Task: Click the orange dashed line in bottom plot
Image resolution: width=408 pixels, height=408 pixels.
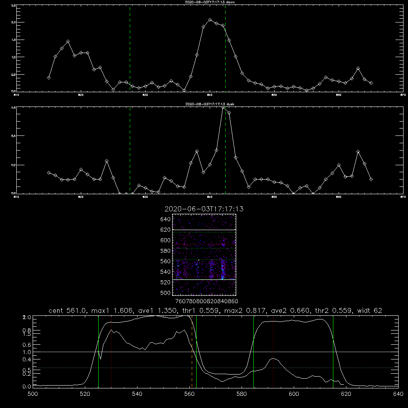Action: pos(192,352)
